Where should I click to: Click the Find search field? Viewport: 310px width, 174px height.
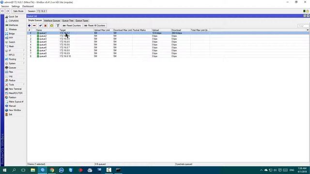click(x=303, y=26)
